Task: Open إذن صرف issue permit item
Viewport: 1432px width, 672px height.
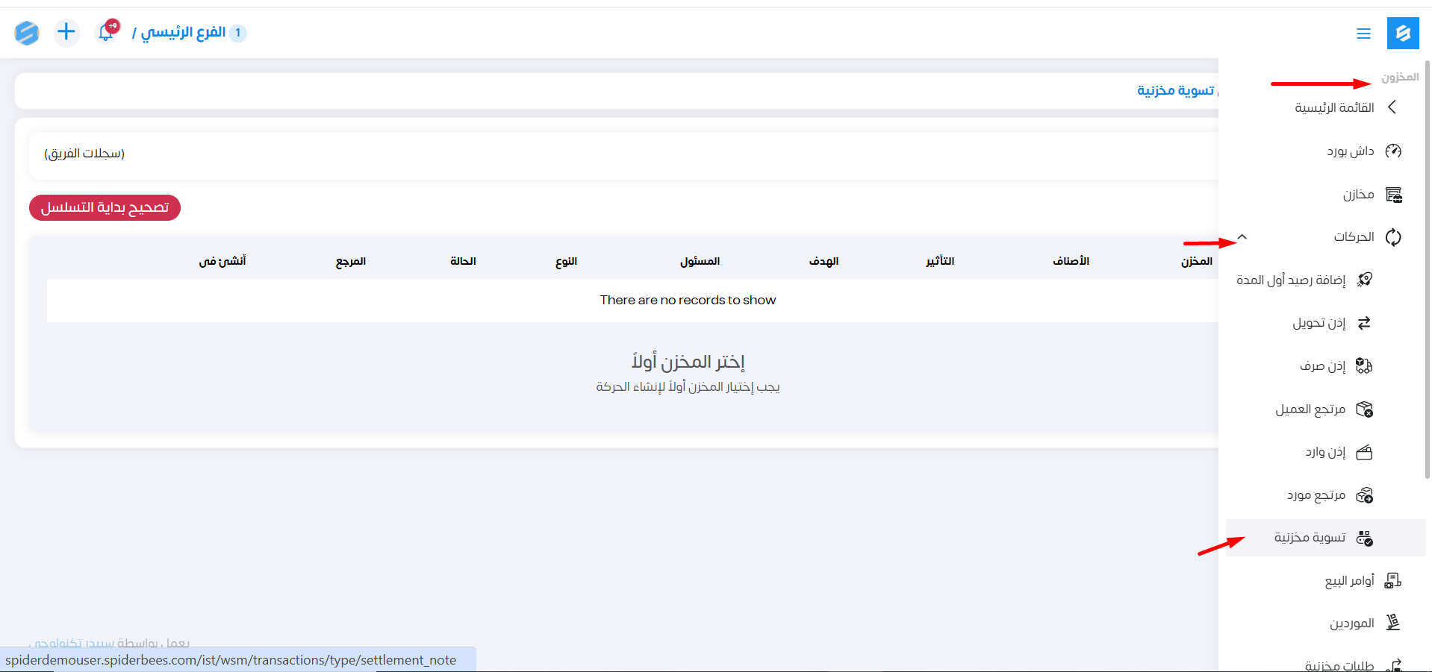Action: (1322, 366)
